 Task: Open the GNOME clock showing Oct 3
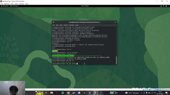point(85,6)
